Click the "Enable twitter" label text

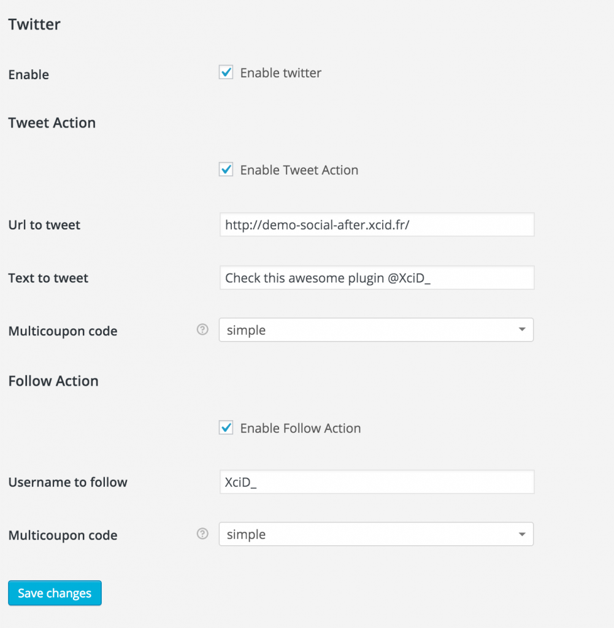pyautogui.click(x=280, y=73)
